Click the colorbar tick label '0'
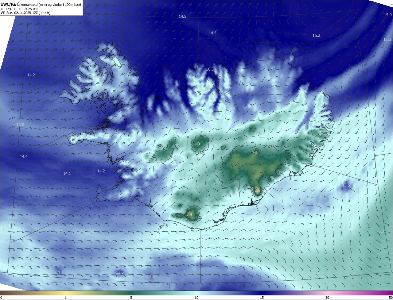393x300 pixels. tap(1, 298)
